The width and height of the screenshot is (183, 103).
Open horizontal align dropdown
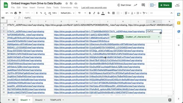tap(127, 13)
